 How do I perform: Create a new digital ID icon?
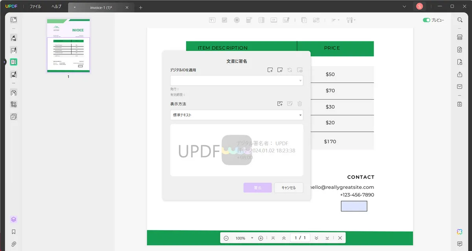(270, 70)
